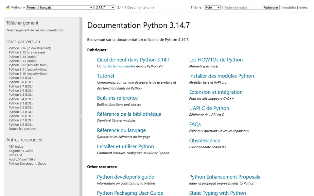314x196 pixels.
Task: Select Python 3.10 (security-fixes) docs
Action: click(x=28, y=74)
